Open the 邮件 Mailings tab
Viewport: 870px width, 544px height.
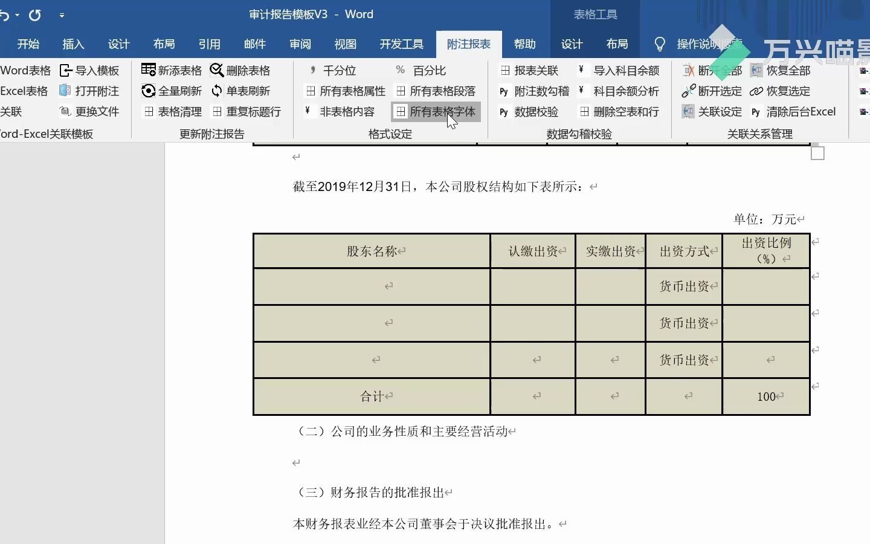click(255, 44)
